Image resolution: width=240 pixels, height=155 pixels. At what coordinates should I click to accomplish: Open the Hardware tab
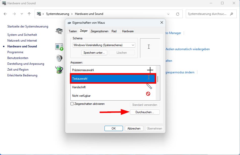click(x=127, y=31)
